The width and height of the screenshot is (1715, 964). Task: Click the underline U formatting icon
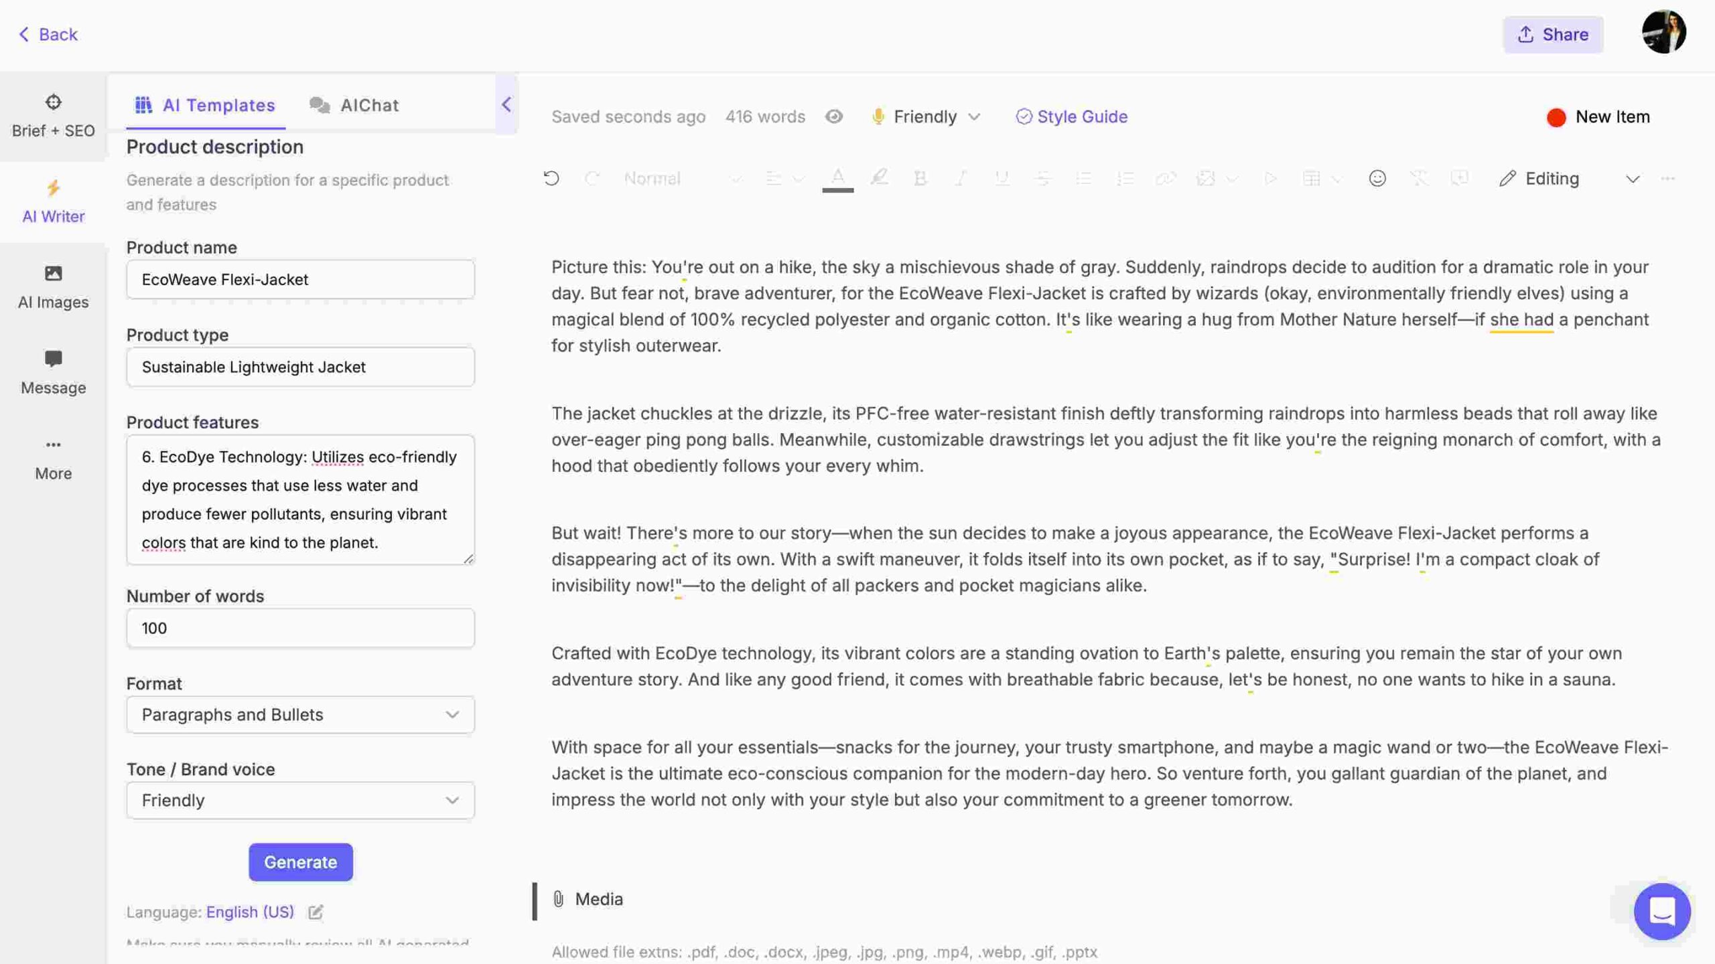coord(1000,179)
